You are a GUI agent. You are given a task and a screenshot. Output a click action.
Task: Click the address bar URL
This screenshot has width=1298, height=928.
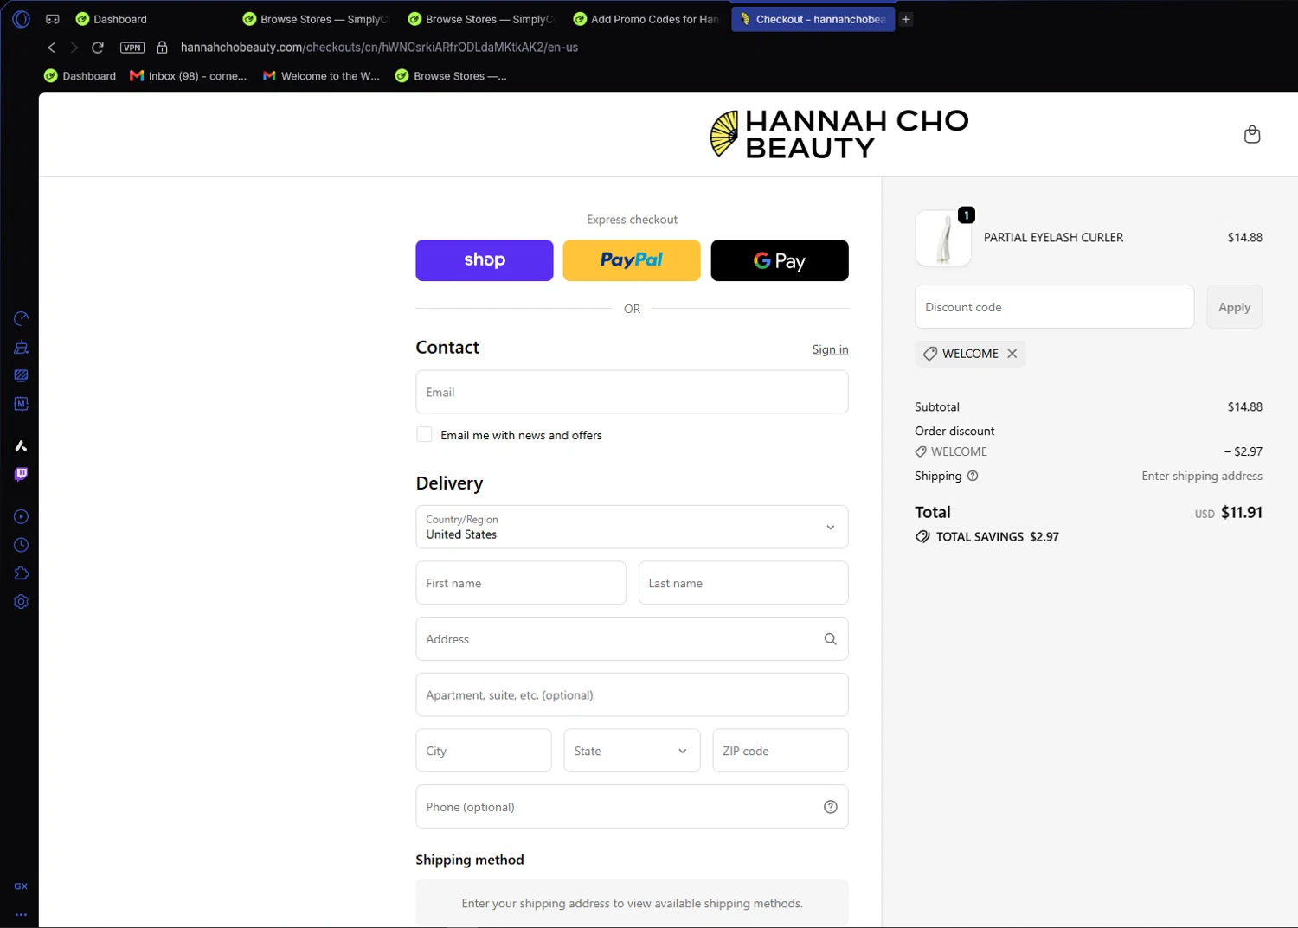pyautogui.click(x=379, y=48)
